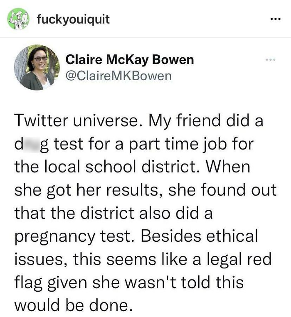Click the Claire McKay Bowen display name

pyautogui.click(x=130, y=60)
